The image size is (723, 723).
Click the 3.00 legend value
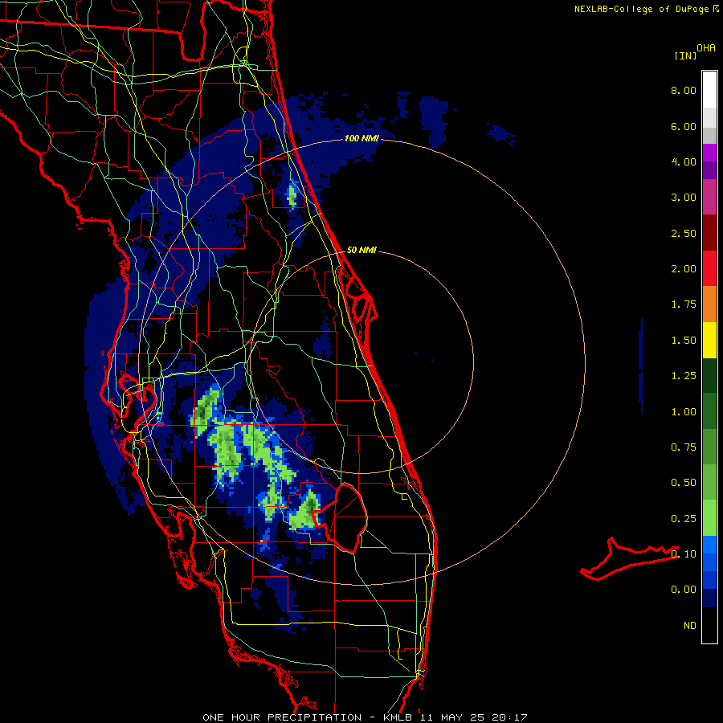tap(684, 198)
